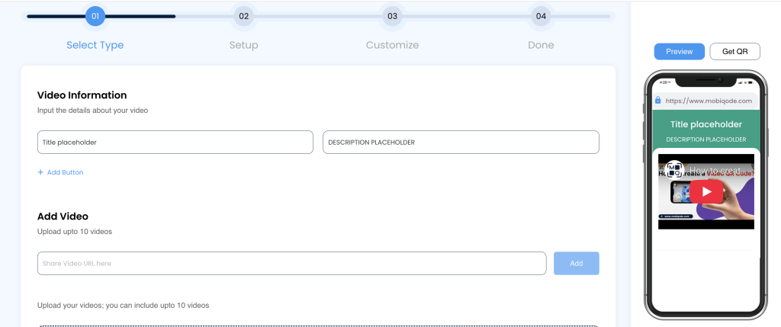781x327 pixels.
Task: Open the Select Type step label
Action: 95,45
